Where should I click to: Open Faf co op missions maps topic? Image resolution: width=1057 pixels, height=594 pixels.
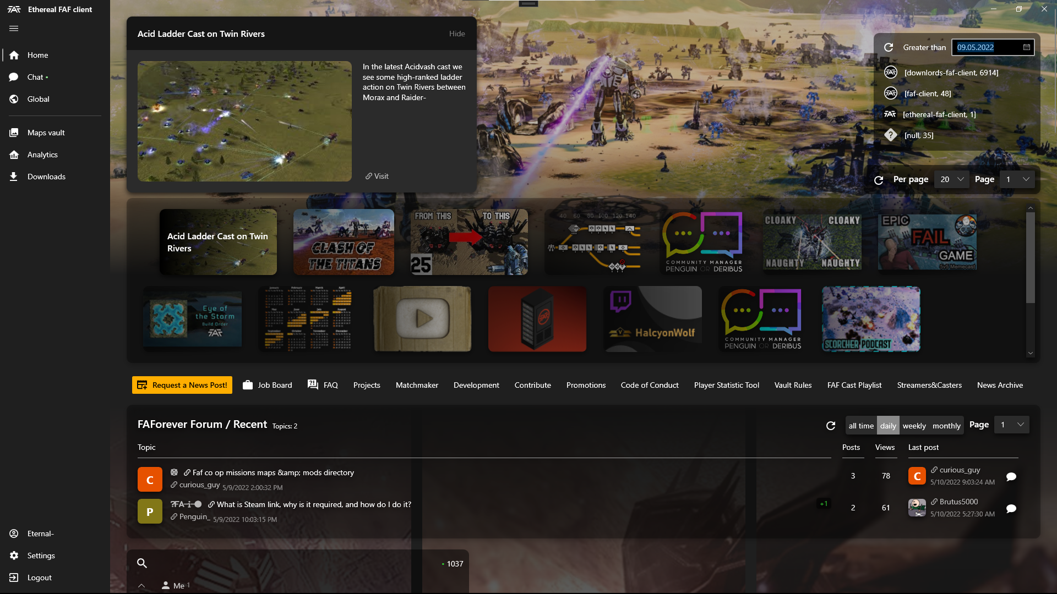273,472
